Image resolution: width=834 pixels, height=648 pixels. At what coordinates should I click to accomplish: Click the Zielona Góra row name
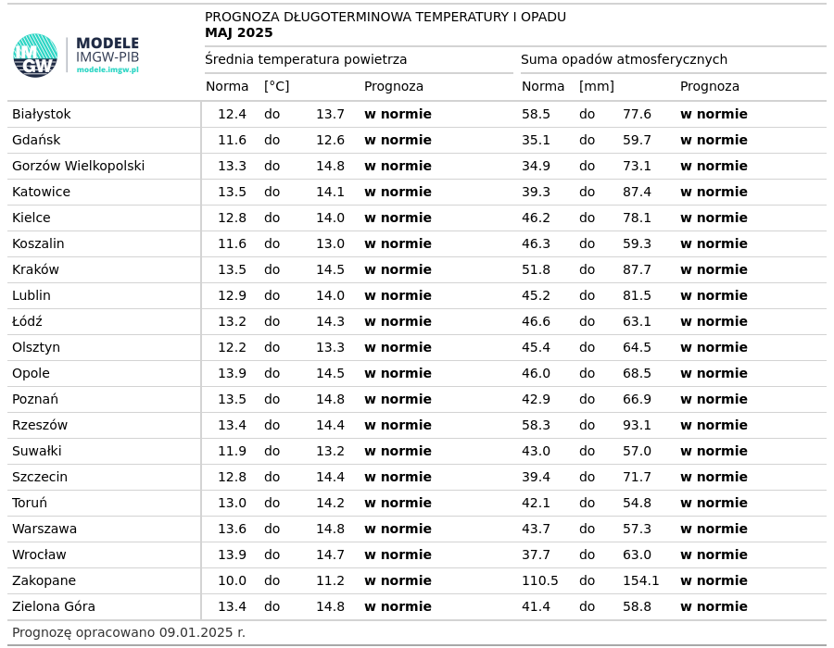click(54, 606)
